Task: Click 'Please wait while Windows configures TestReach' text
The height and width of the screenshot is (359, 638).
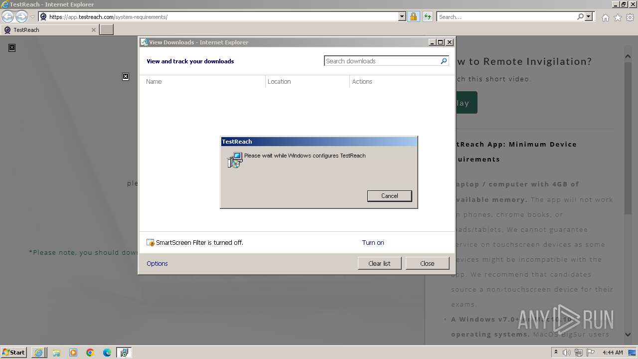Action: tap(305, 156)
